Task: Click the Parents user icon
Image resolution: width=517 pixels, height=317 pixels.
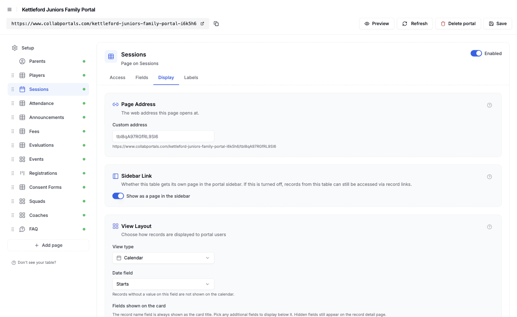Action: (x=22, y=61)
